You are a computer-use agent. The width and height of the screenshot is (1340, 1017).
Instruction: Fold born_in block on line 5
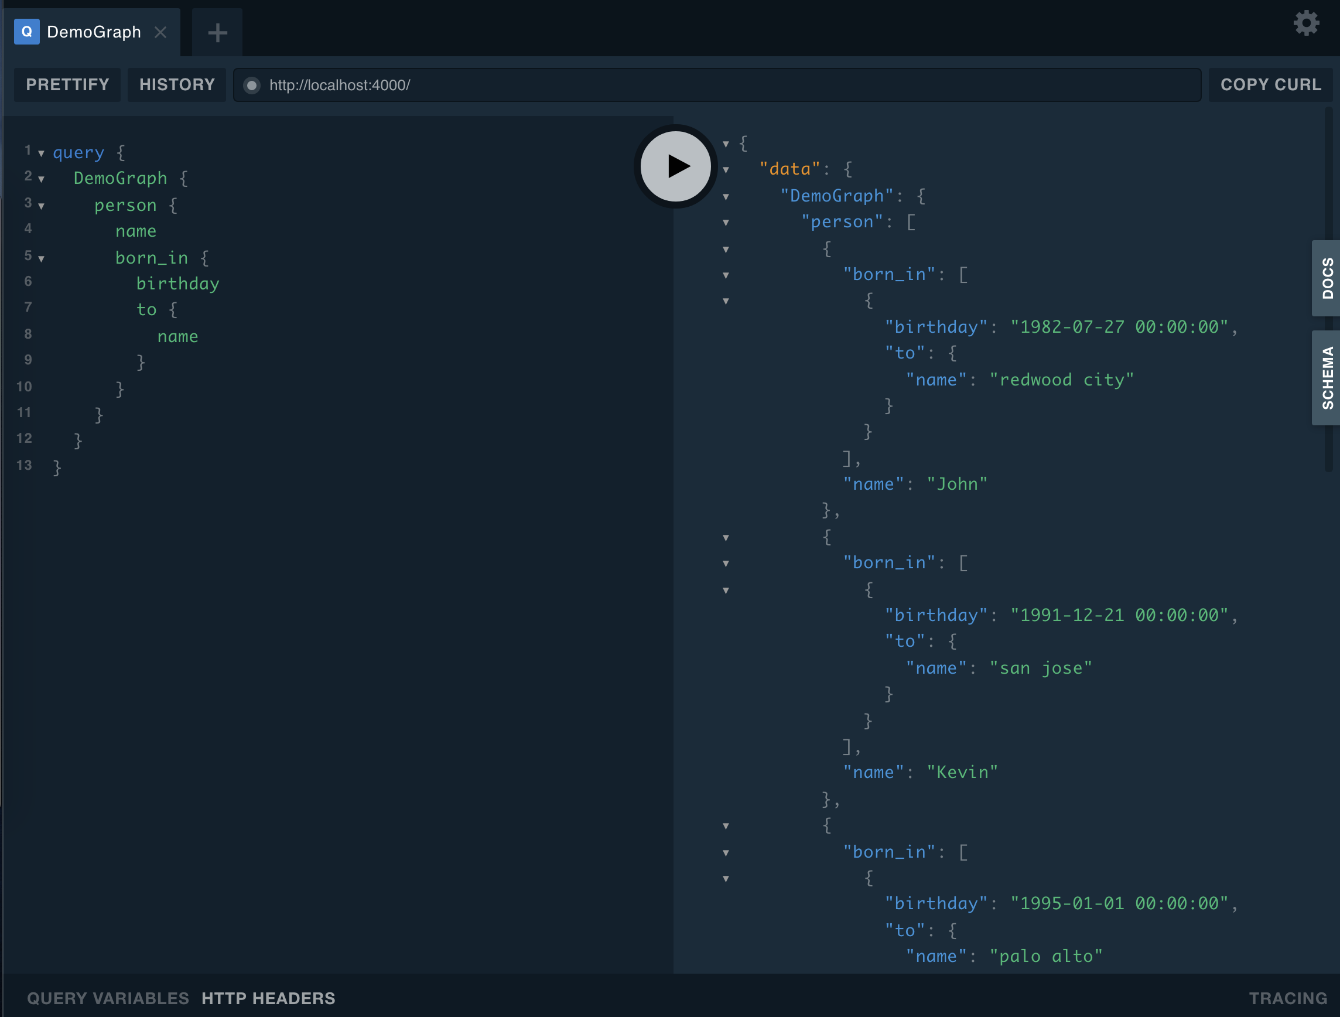click(41, 259)
